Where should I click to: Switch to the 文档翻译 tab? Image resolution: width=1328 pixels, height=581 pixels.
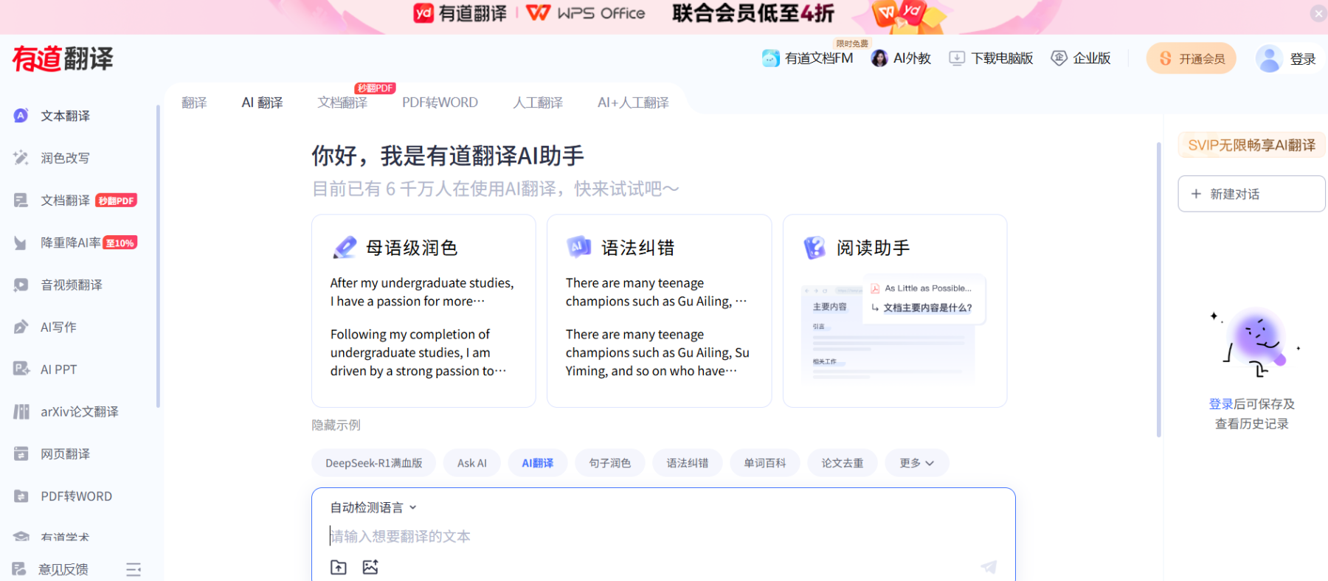[x=342, y=102]
